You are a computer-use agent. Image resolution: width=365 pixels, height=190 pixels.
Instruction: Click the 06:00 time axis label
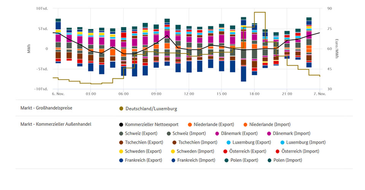tap(123, 94)
